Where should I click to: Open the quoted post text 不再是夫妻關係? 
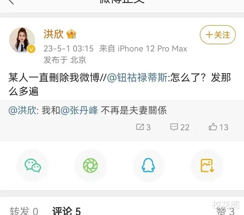[134, 110]
